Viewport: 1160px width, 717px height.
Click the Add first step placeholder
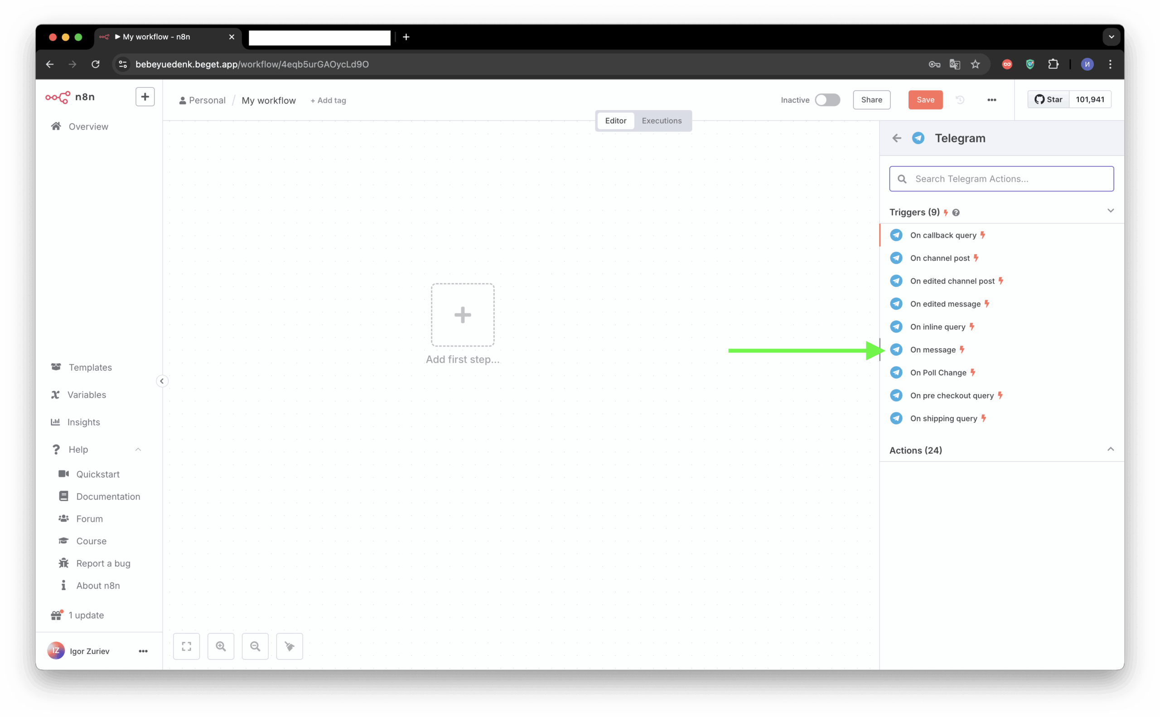(x=463, y=315)
